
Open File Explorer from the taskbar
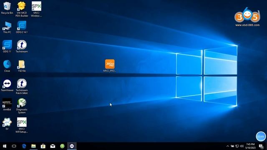click(x=33, y=146)
